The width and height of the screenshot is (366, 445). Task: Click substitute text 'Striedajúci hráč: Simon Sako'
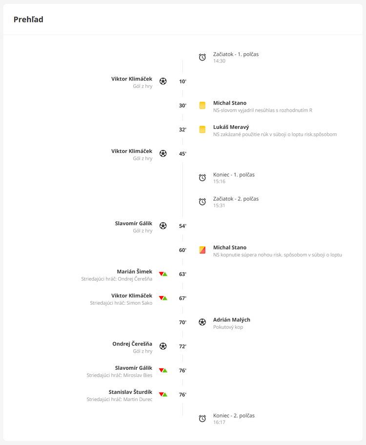coord(121,303)
